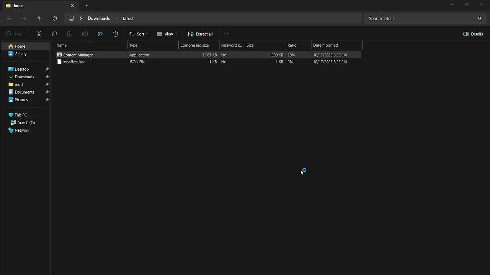Open Pictures in navigation pane
This screenshot has height=275, width=490.
click(21, 100)
